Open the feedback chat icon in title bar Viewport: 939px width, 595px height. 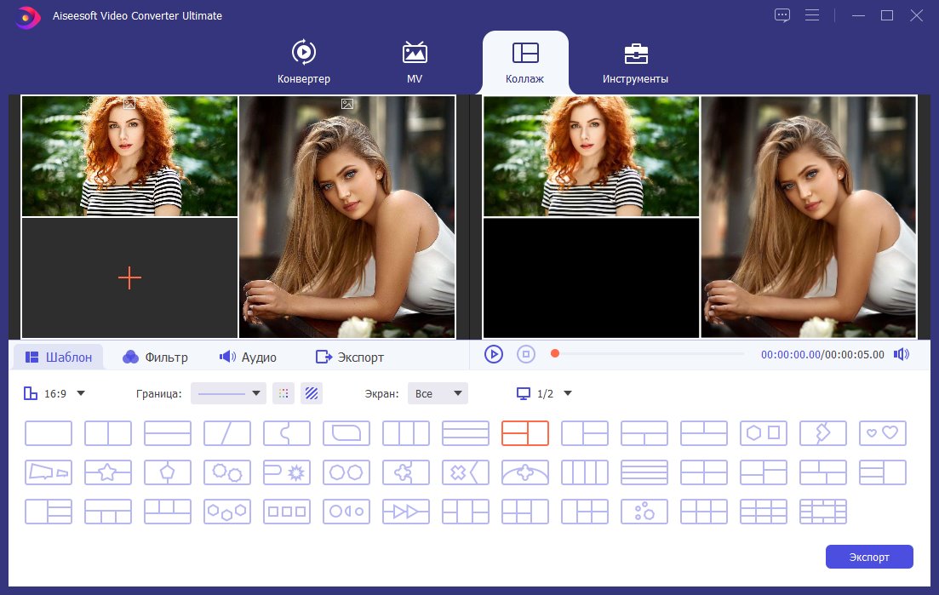coord(782,15)
